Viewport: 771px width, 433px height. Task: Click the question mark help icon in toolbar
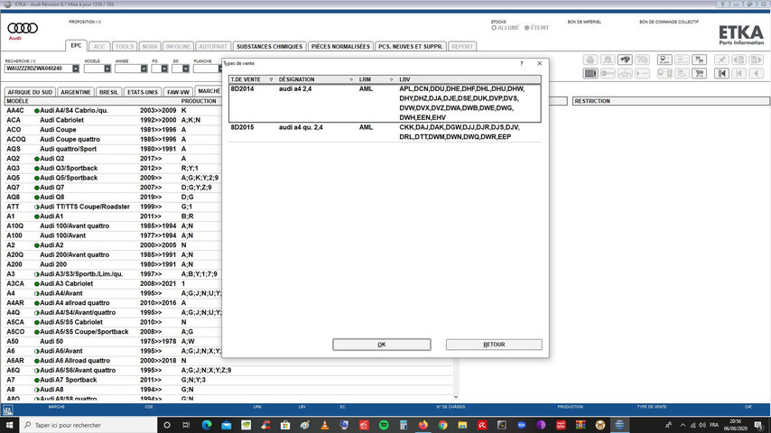(642, 60)
